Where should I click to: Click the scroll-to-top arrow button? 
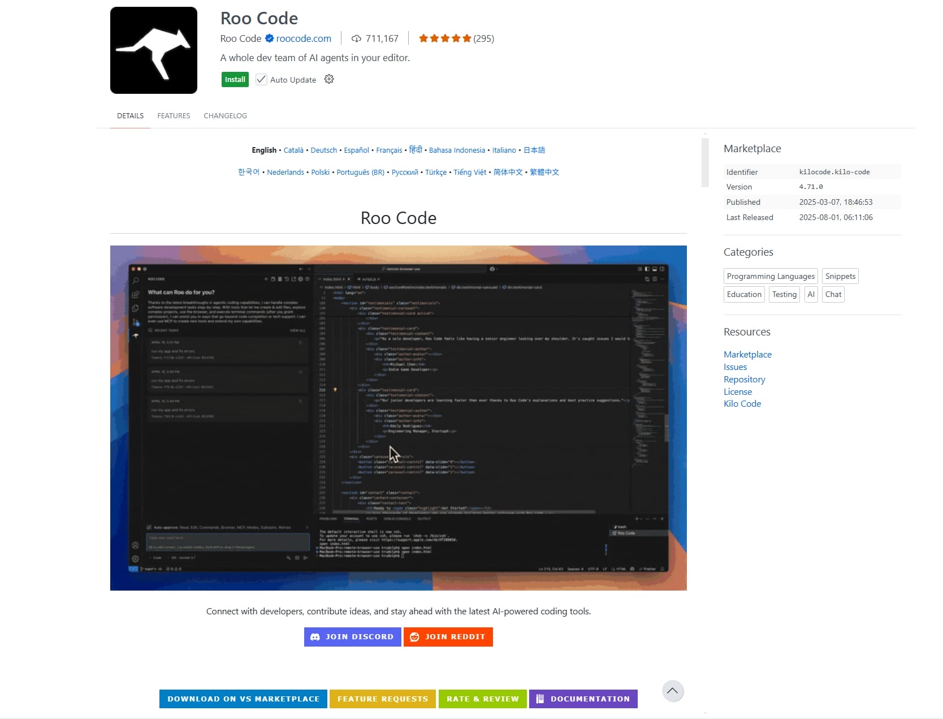(x=673, y=691)
